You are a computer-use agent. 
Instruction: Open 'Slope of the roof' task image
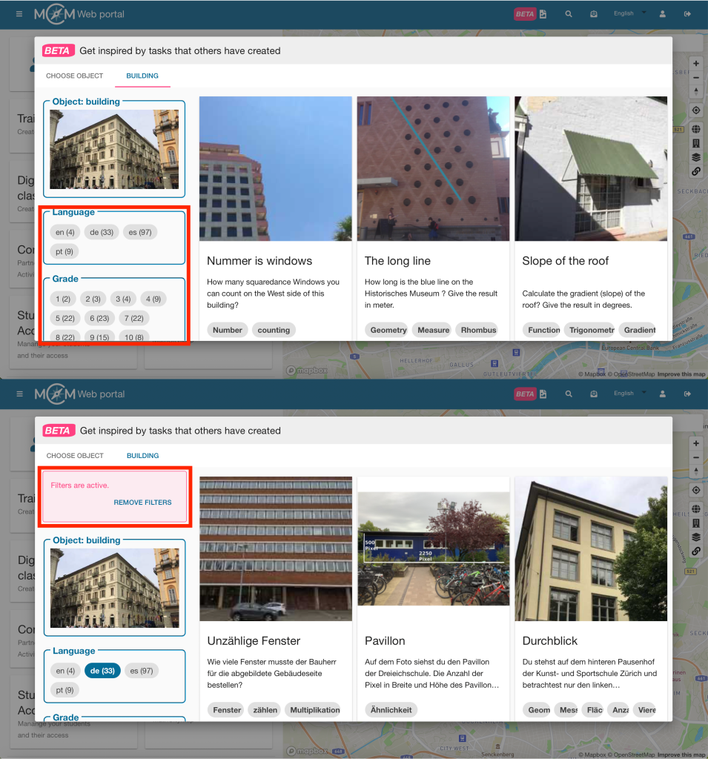(x=591, y=168)
